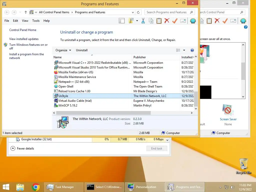Open shell settings icon in Personalization window
Screen dimensions: 256x192
[x=243, y=21]
